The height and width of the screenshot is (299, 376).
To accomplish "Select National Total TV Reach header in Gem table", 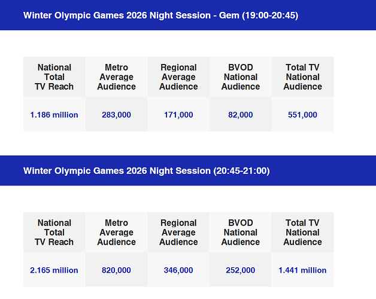I will (54, 77).
